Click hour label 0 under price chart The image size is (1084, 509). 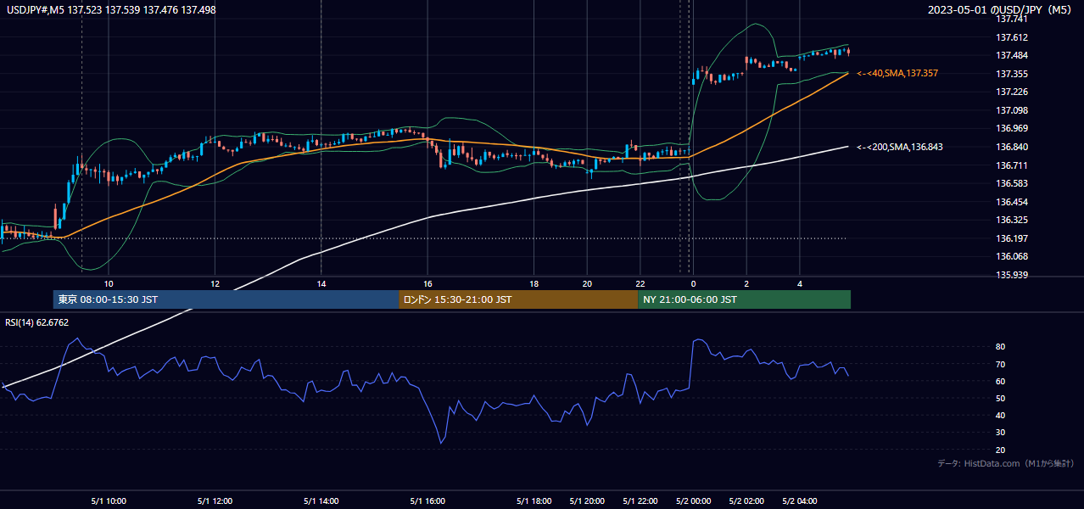click(693, 283)
